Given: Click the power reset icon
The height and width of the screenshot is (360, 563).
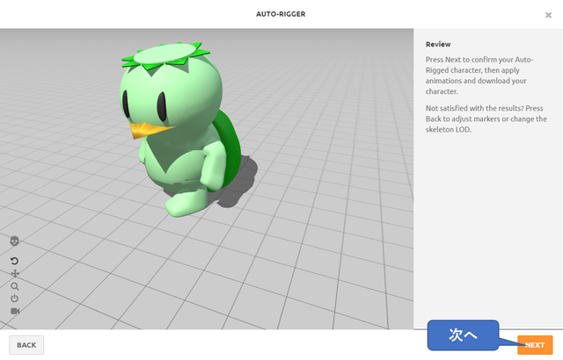Looking at the screenshot, I should click(14, 299).
